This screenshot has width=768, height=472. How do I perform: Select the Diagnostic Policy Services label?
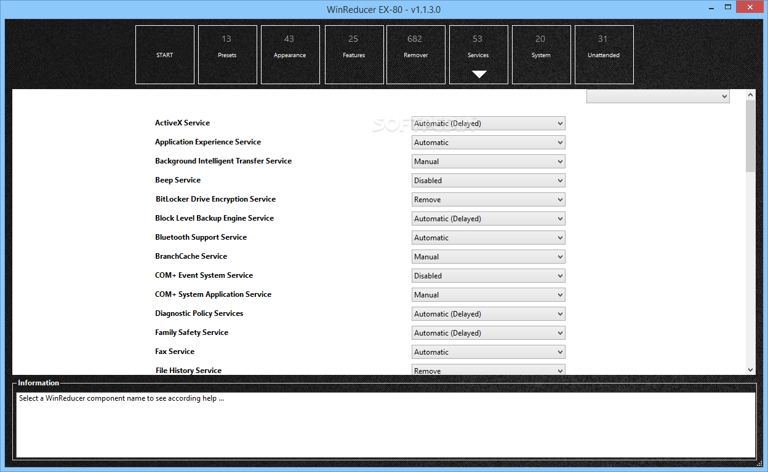(199, 313)
